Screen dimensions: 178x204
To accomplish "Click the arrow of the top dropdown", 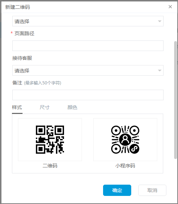I will tap(160, 21).
